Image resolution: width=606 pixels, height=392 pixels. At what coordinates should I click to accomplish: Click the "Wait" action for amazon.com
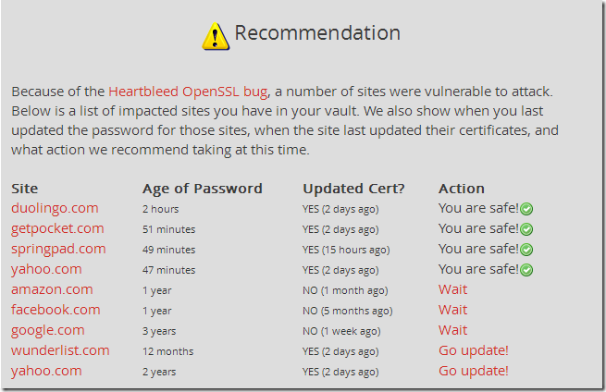(x=453, y=289)
